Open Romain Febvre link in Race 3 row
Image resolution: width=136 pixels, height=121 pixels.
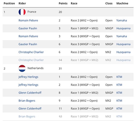click(28, 36)
